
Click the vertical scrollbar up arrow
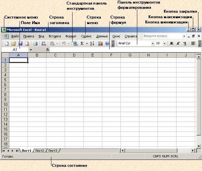pos(199,57)
